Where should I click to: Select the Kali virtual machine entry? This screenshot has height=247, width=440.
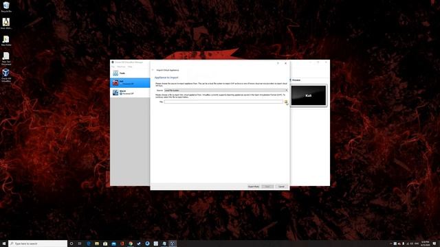(130, 82)
